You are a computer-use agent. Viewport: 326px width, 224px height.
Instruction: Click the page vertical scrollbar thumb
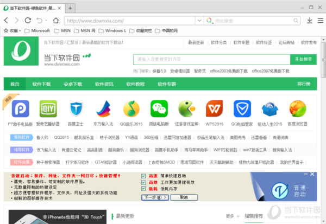point(323,60)
